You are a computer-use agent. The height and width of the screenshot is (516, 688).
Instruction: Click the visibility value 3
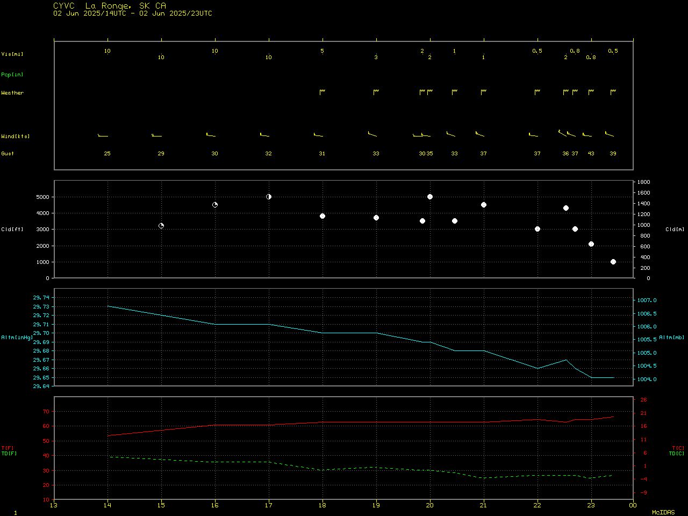coord(376,58)
